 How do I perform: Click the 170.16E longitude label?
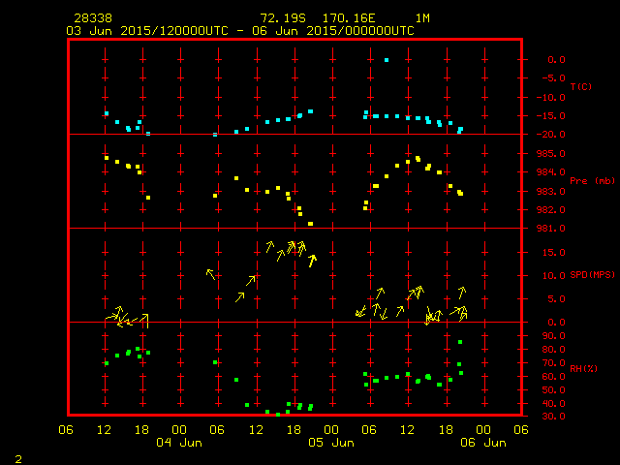tap(349, 18)
